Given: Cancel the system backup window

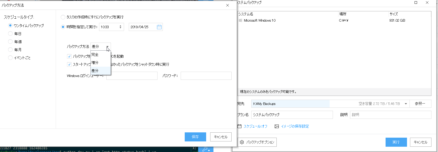Looking at the screenshot, I should tap(421, 142).
